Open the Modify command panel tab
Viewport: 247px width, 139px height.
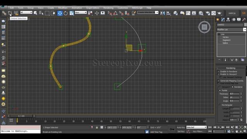click(x=223, y=20)
